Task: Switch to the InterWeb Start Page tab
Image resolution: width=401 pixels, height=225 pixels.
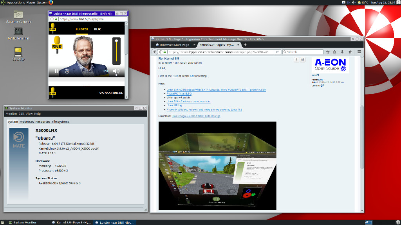Action: pos(174,45)
